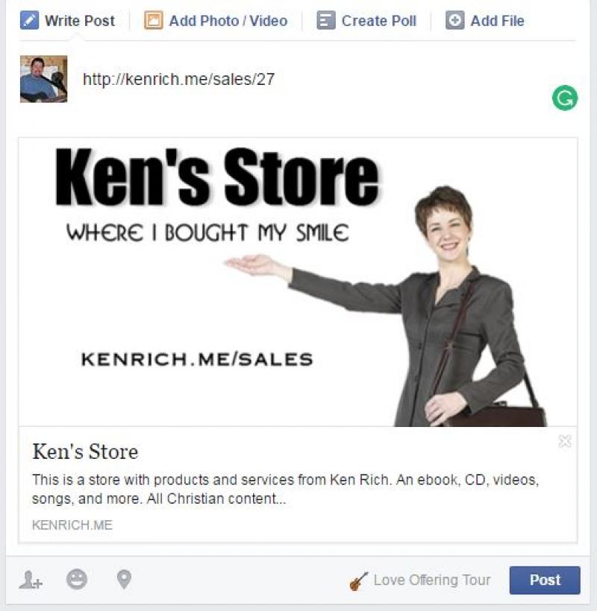Click the Ken's Store preview image

(x=298, y=282)
